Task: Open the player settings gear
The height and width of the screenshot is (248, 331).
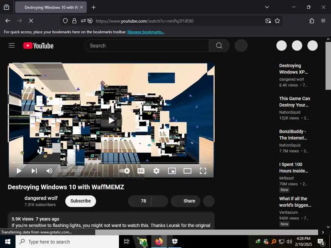Action: pyautogui.click(x=156, y=171)
